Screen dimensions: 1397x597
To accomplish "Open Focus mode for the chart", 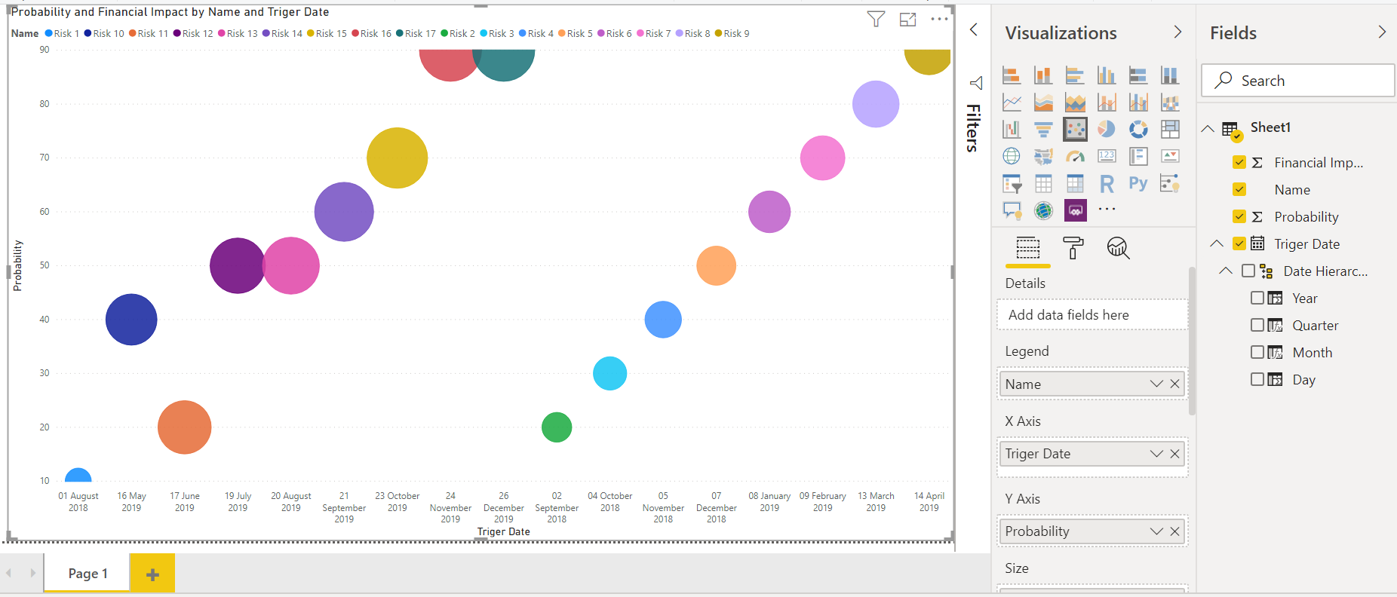I will click(x=908, y=19).
